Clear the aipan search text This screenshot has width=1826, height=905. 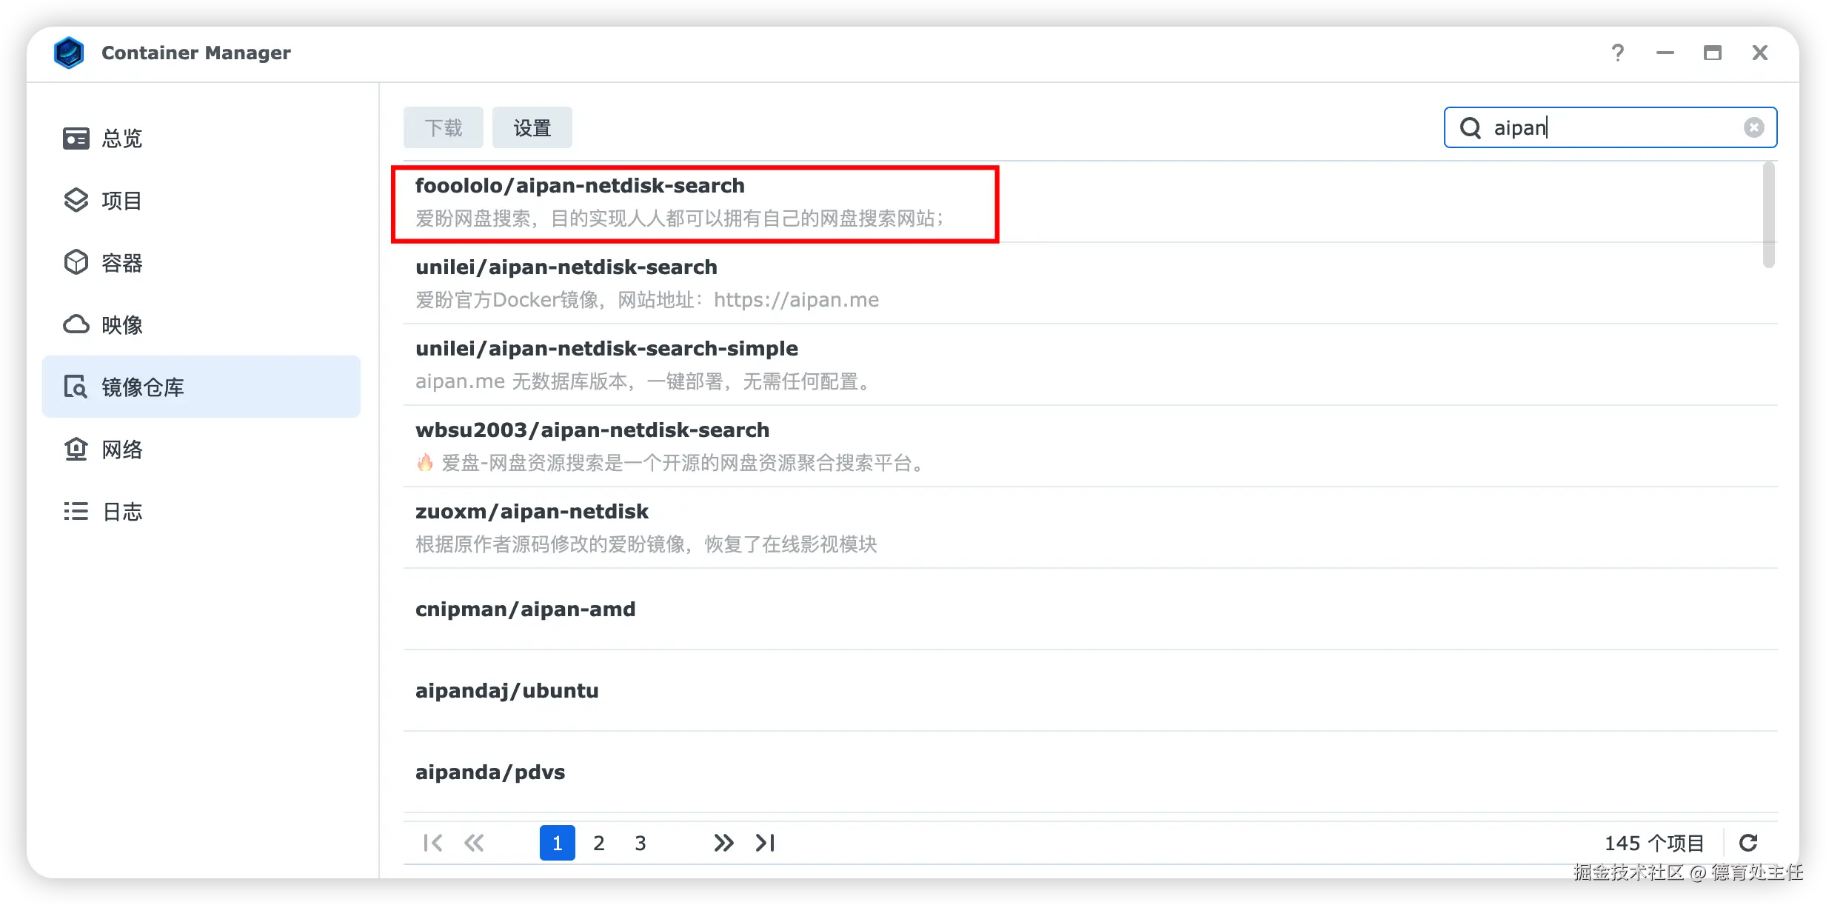coord(1753,128)
